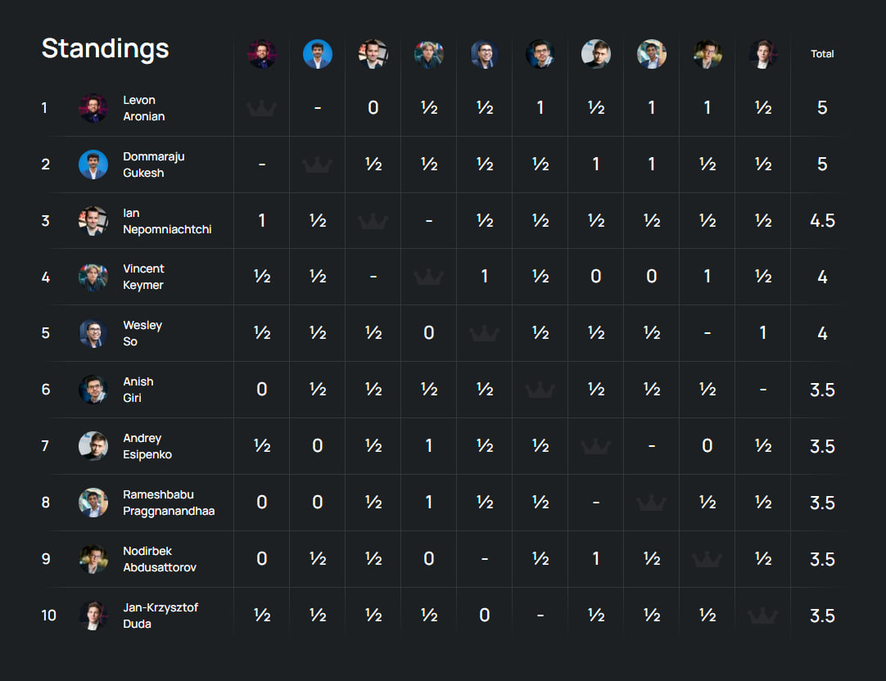This screenshot has width=886, height=681.
Task: Click Nodirbek Abdusattorov's row avatar thumbnail
Action: pyautogui.click(x=93, y=559)
